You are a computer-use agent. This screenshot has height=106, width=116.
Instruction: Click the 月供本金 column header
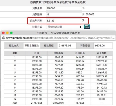(x=58, y=53)
